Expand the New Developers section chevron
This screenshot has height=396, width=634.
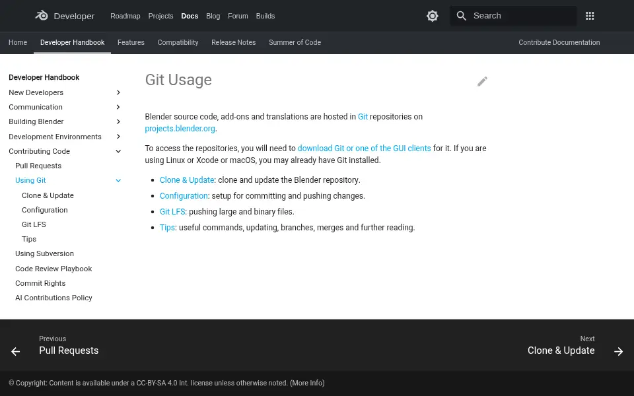point(118,92)
